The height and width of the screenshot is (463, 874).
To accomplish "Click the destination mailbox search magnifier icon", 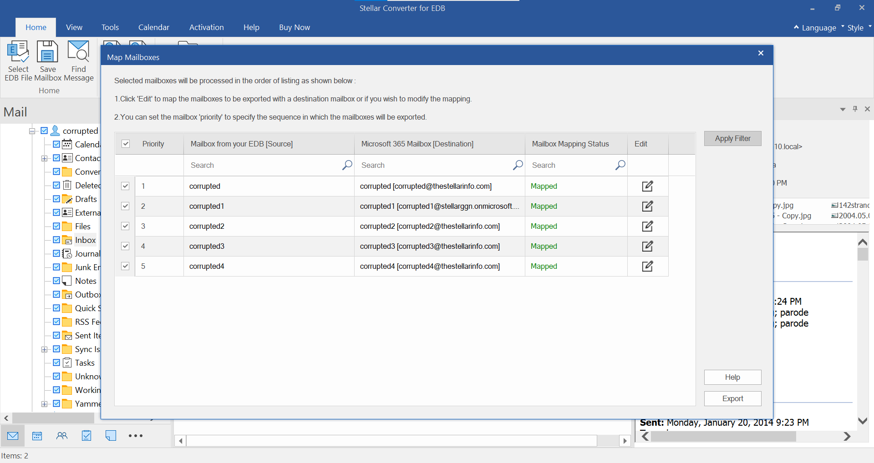I will pos(518,165).
